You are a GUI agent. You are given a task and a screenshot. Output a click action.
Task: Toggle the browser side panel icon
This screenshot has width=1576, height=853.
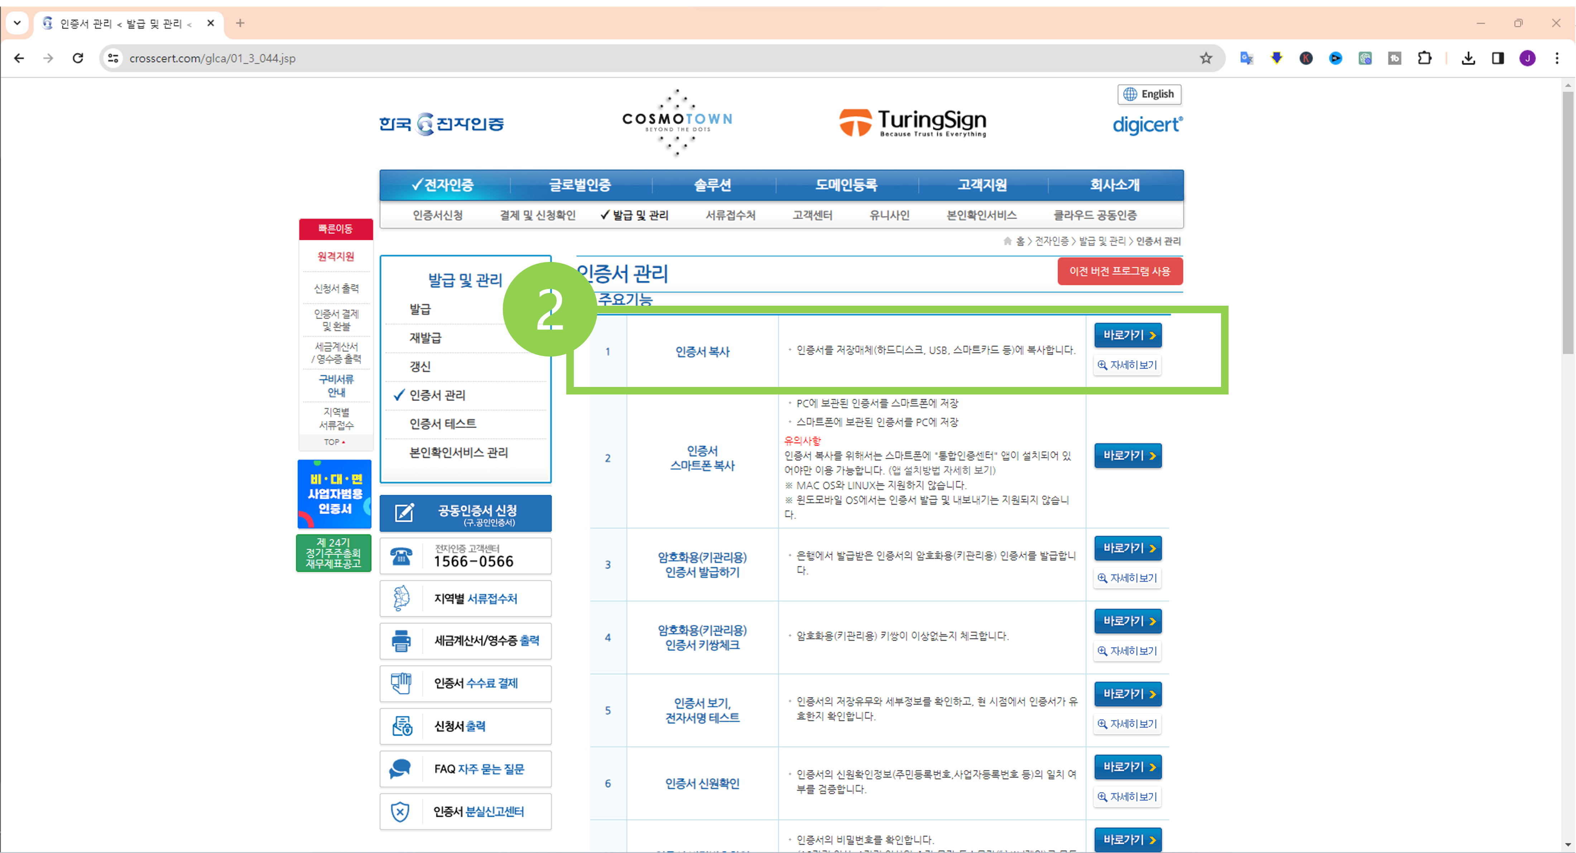coord(1498,58)
